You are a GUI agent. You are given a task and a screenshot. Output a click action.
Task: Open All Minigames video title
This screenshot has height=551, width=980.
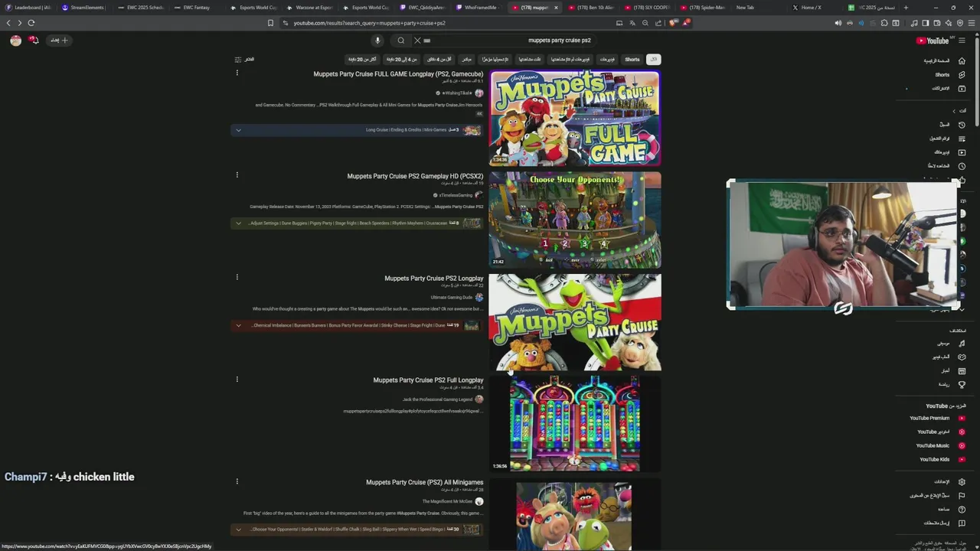tap(424, 482)
